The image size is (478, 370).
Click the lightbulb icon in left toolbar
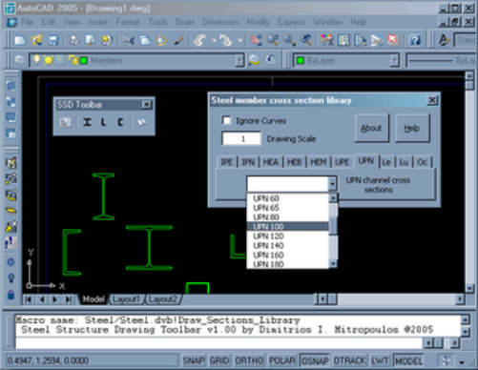[10, 277]
